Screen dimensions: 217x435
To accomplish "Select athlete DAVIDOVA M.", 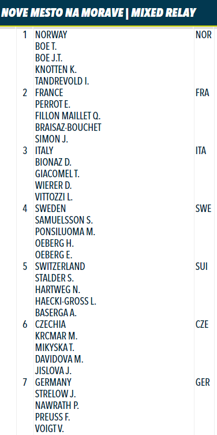I will (x=59, y=359).
